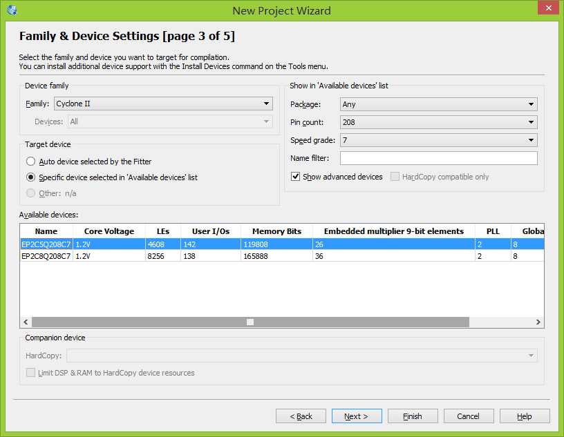Sort by the Name column header

coord(46,231)
